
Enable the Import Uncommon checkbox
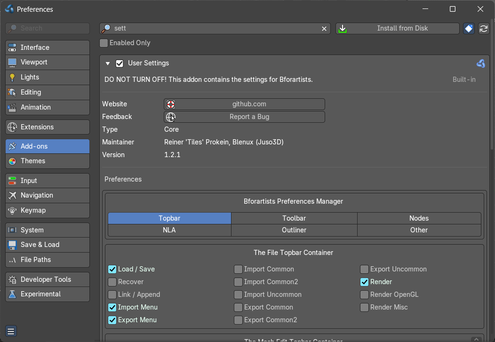pos(238,294)
